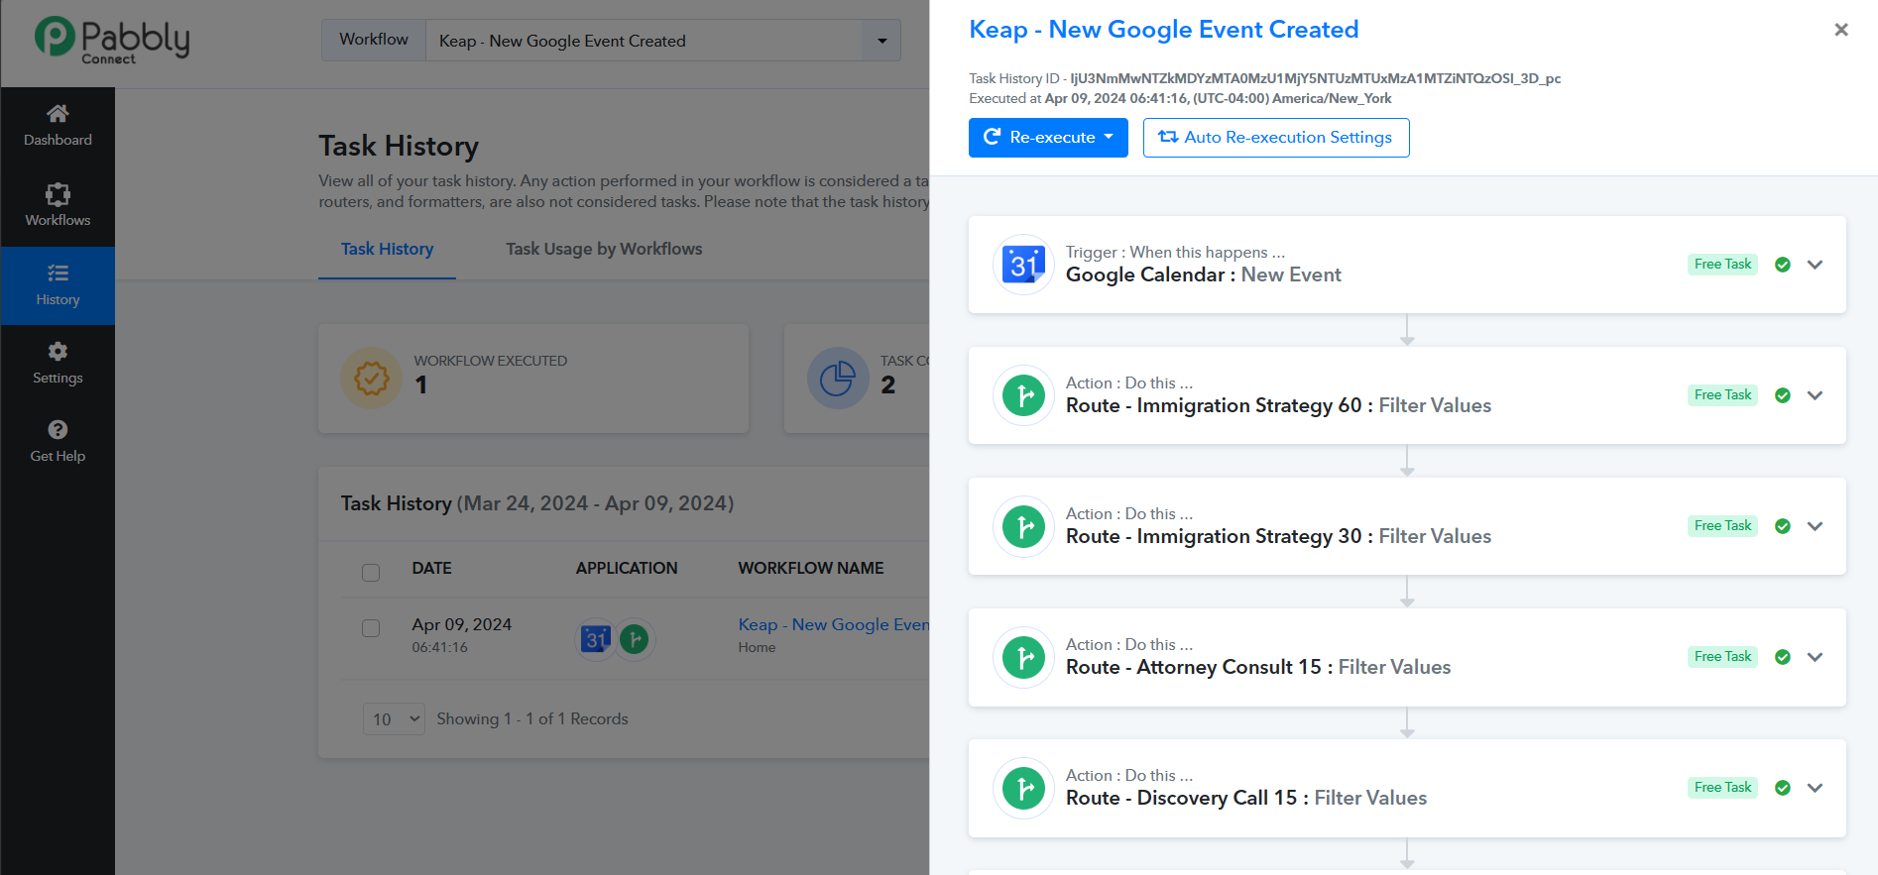Click the Executed at timestamp line
1878x875 pixels.
(x=1180, y=98)
